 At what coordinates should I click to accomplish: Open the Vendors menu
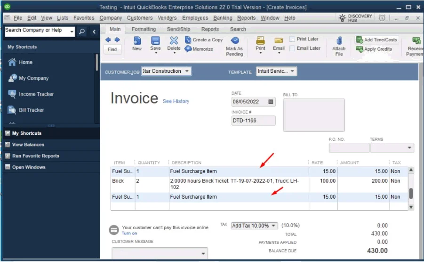(x=167, y=18)
